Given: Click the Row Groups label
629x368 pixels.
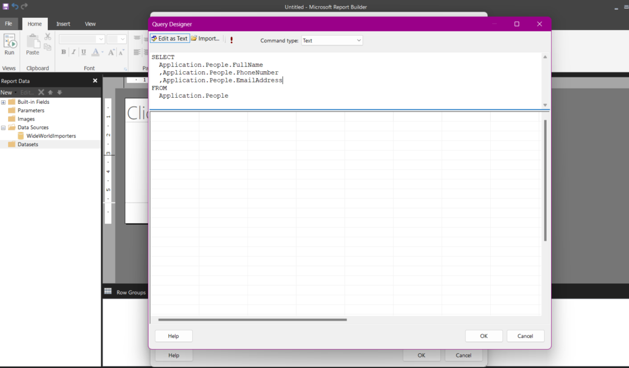Looking at the screenshot, I should (131, 292).
